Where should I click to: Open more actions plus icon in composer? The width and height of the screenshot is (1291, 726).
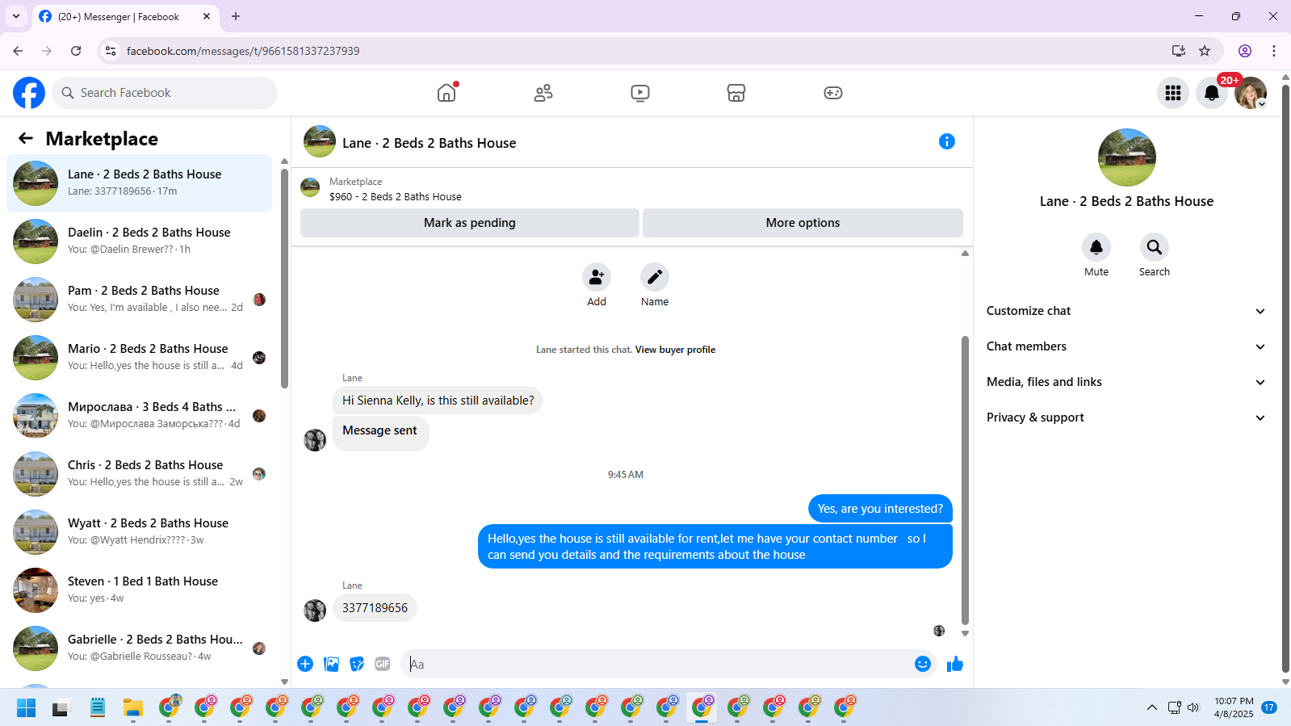point(305,664)
